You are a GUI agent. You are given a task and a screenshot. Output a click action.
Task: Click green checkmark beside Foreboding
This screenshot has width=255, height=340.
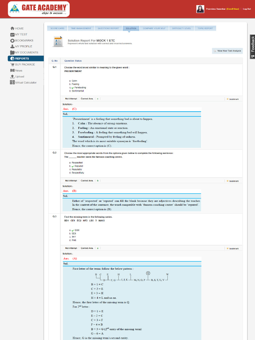tap(73, 88)
